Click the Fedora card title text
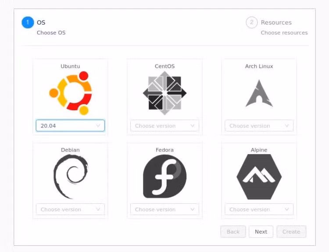Image resolution: width=329 pixels, height=252 pixels. [164, 150]
